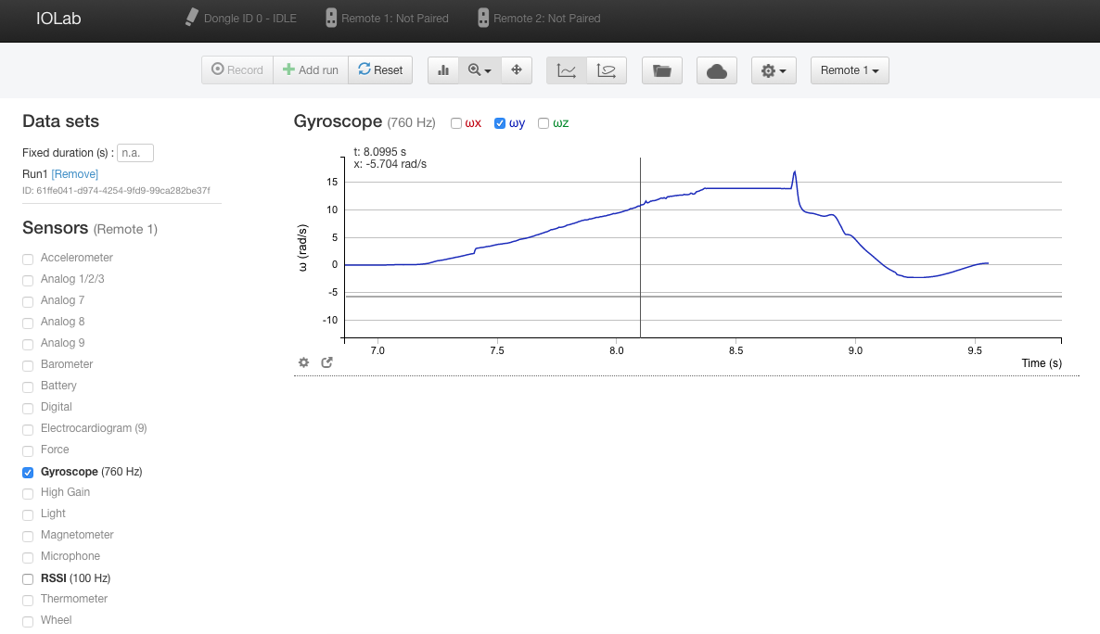This screenshot has width=1100, height=634.
Task: Click the IOLab brand title
Action: pos(58,19)
